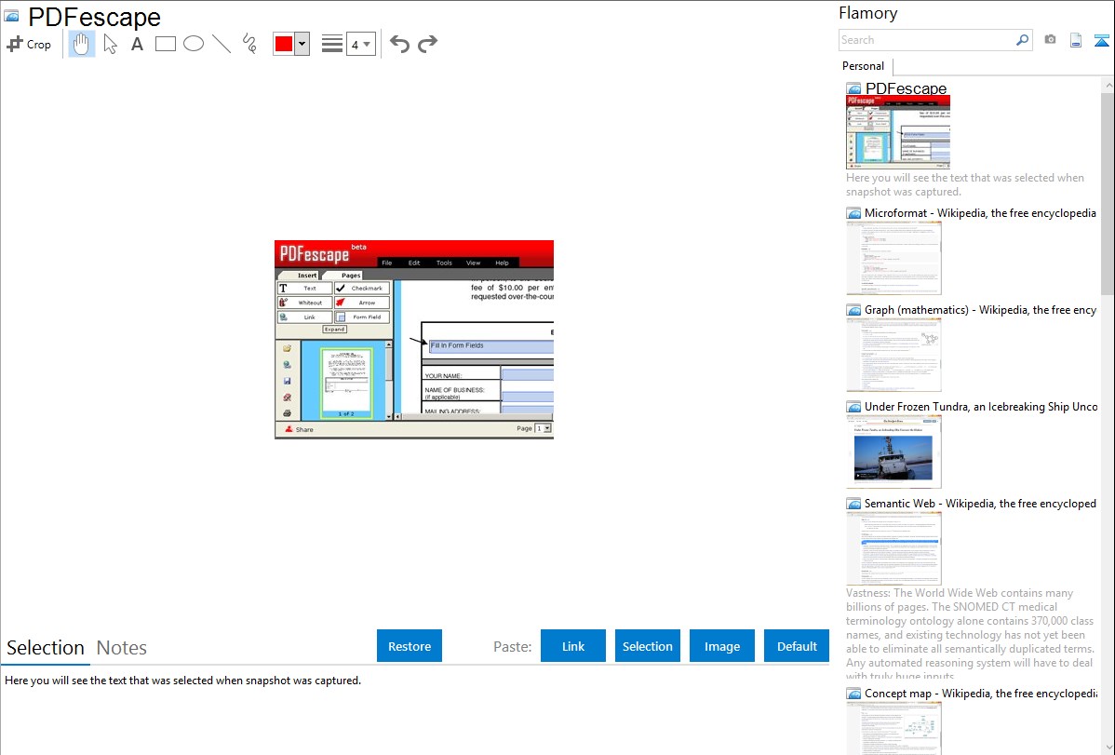
Task: Capture a snapshot with the camera icon
Action: coord(1050,40)
